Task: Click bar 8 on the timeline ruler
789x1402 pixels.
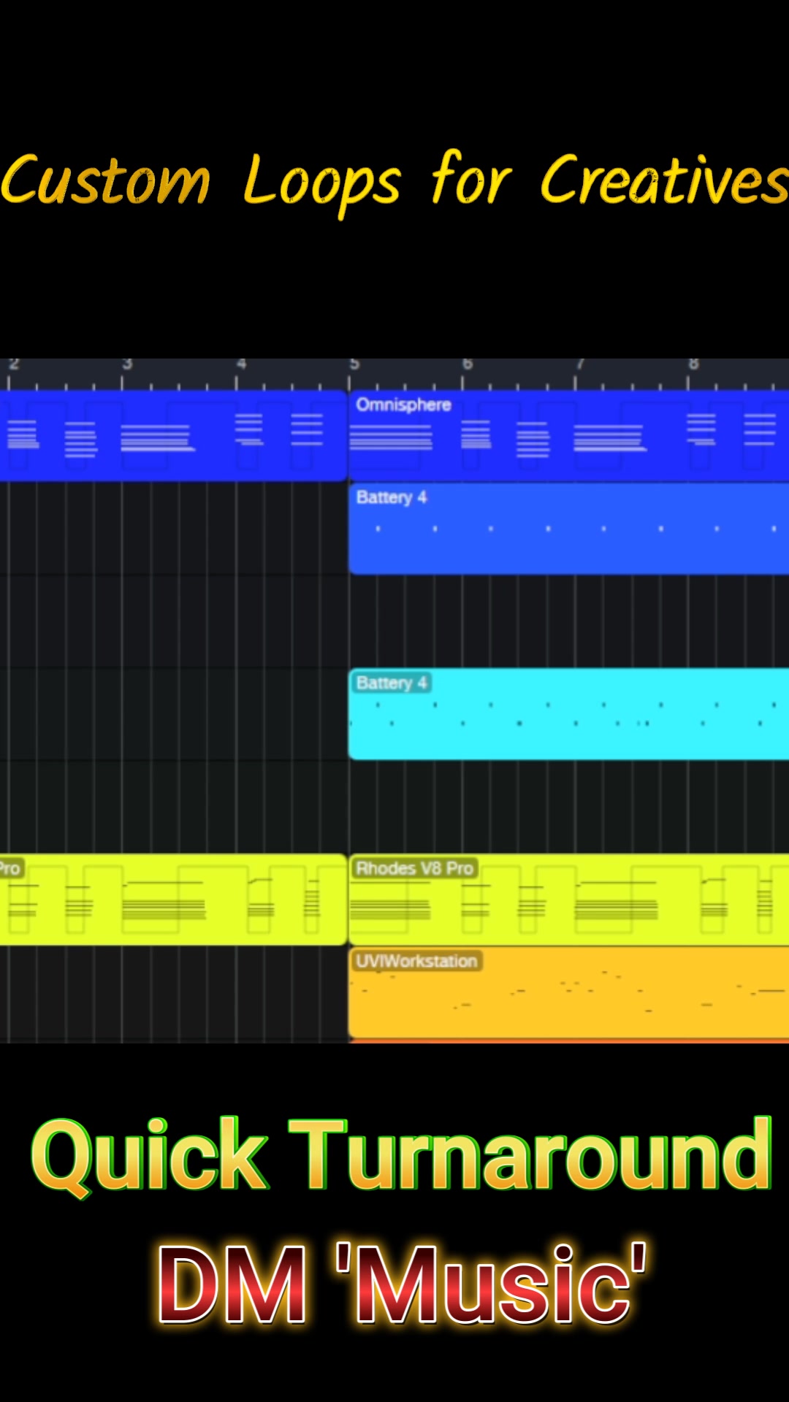Action: point(693,364)
